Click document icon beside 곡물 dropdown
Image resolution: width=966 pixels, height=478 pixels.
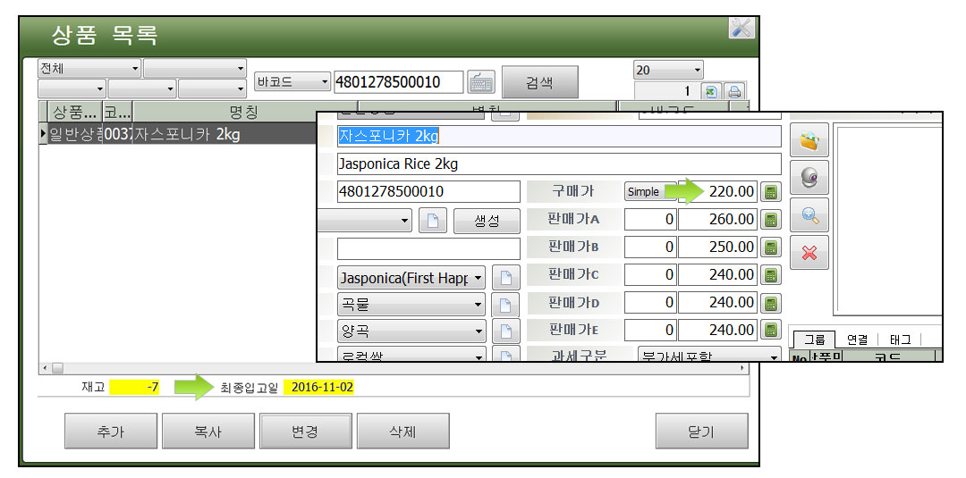tap(505, 305)
